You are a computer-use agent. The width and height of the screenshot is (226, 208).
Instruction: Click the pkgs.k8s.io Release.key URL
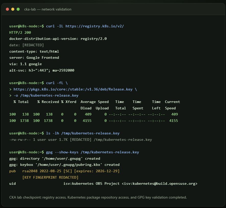point(73,89)
